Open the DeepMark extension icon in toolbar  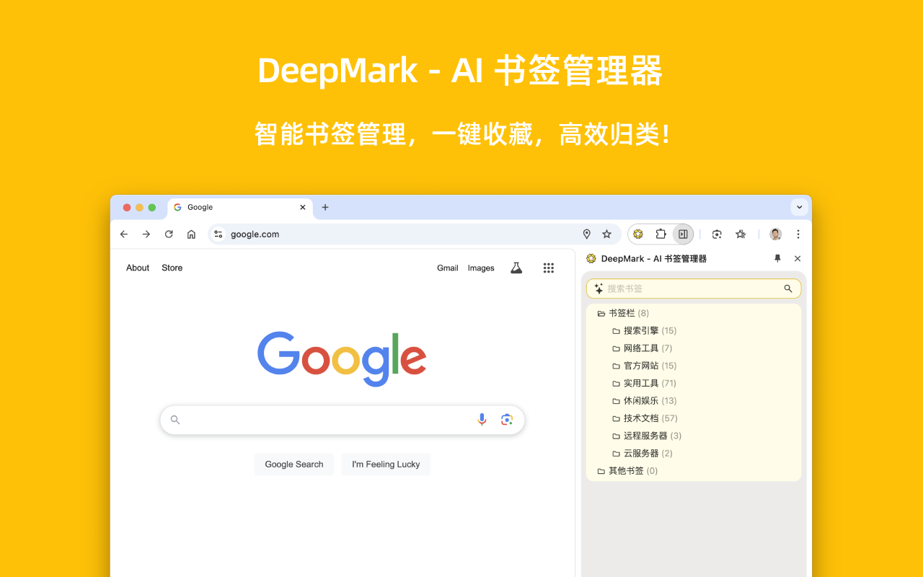point(637,234)
